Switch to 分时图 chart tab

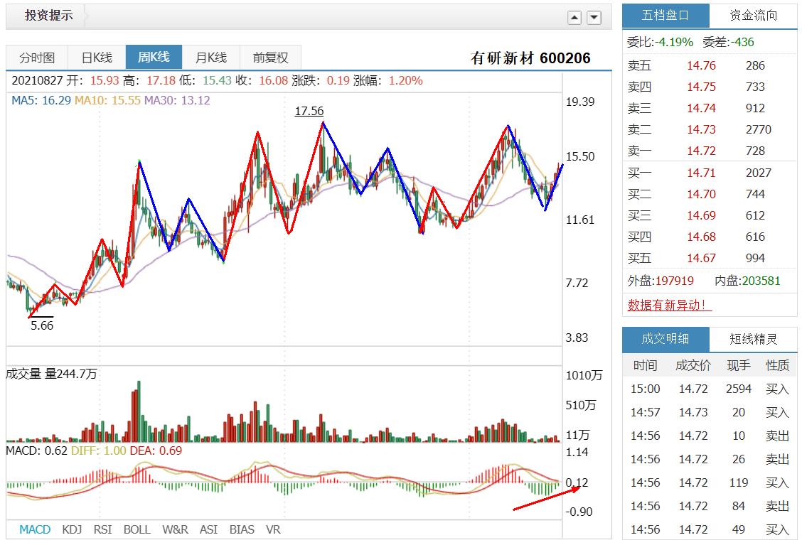coord(37,58)
